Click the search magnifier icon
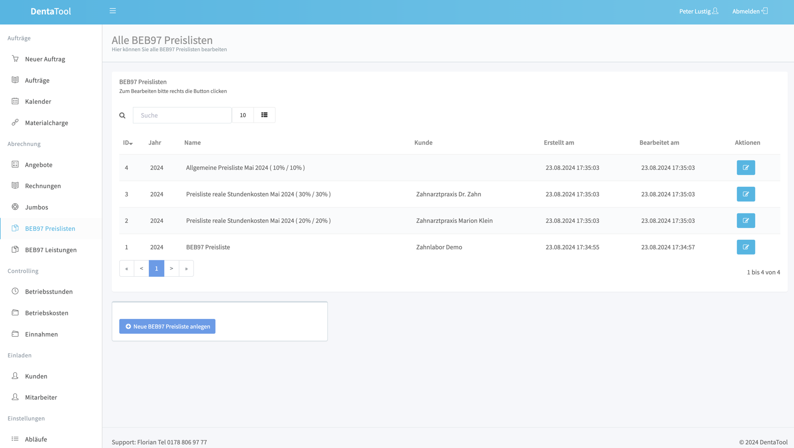The image size is (794, 448). tap(122, 115)
